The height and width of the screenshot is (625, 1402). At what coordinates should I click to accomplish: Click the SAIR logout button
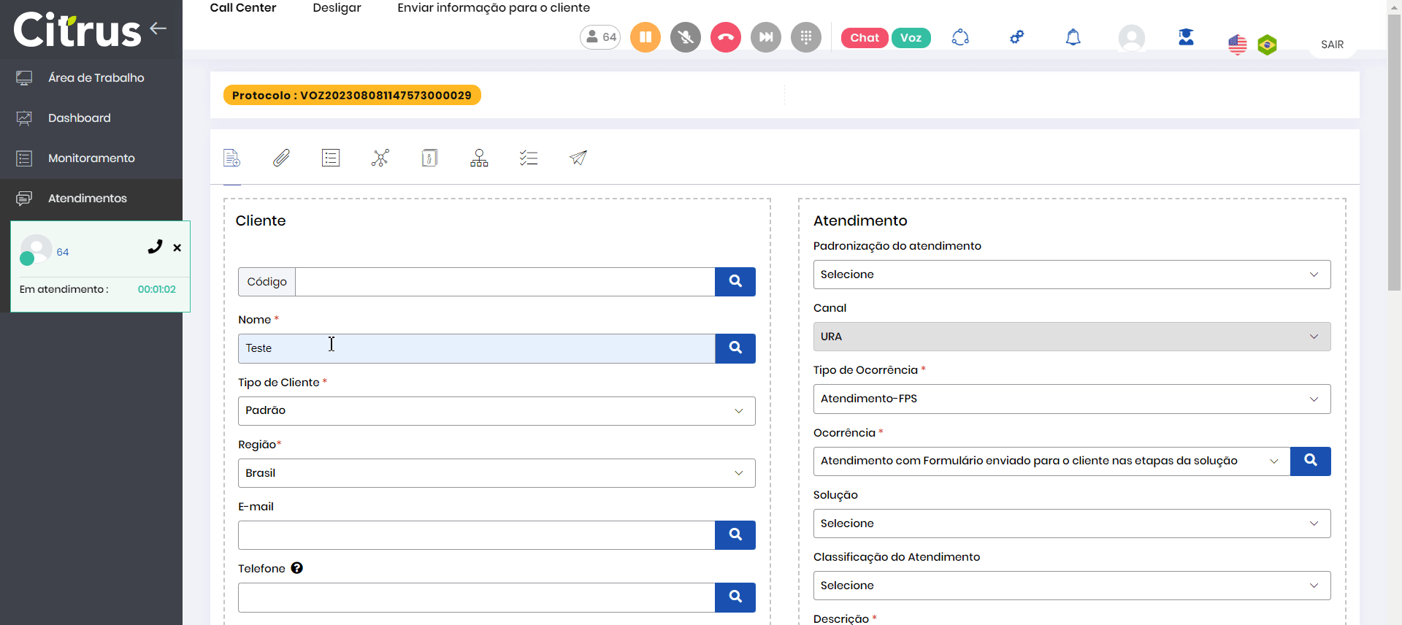coord(1332,45)
